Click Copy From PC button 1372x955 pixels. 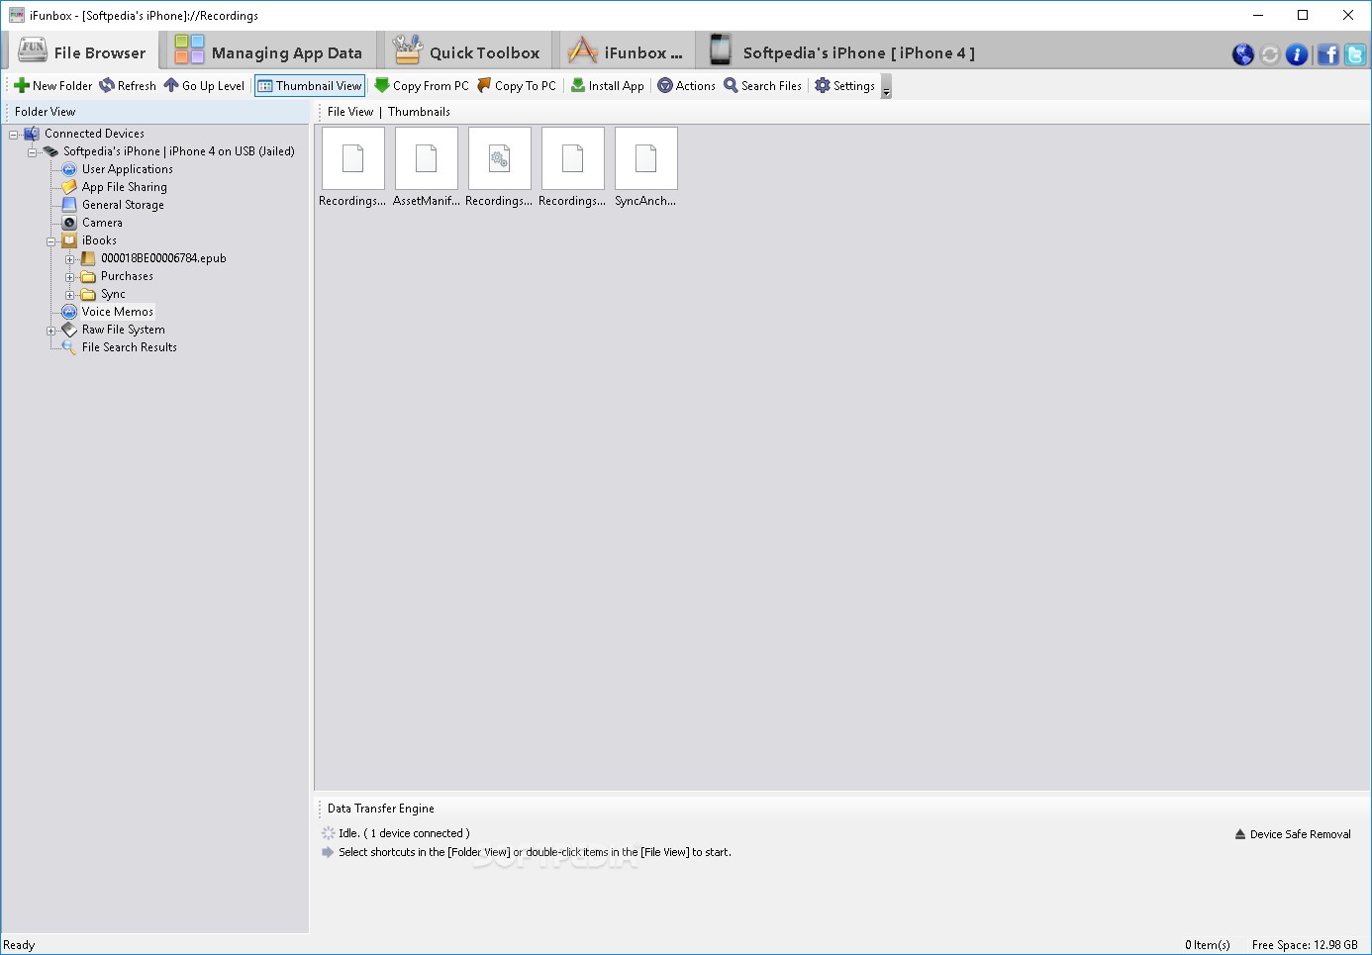(422, 86)
